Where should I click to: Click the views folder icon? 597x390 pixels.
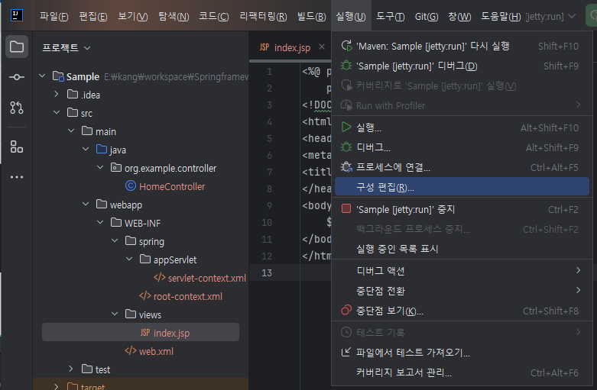point(131,314)
